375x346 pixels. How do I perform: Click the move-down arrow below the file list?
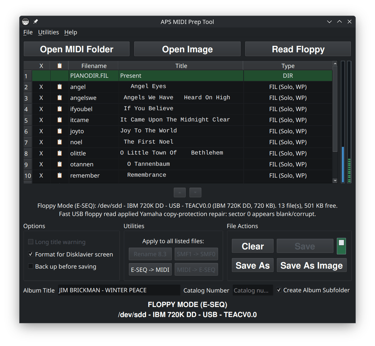[x=195, y=192]
